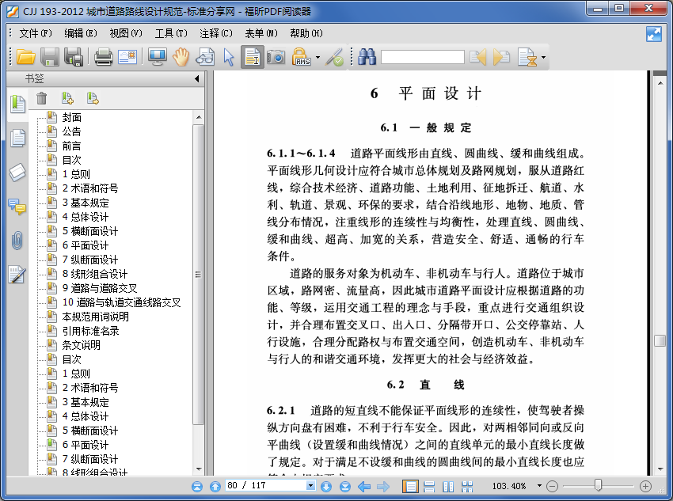Viewport: 673px width, 501px height.
Task: Click the binoculars search icon
Action: [367, 57]
